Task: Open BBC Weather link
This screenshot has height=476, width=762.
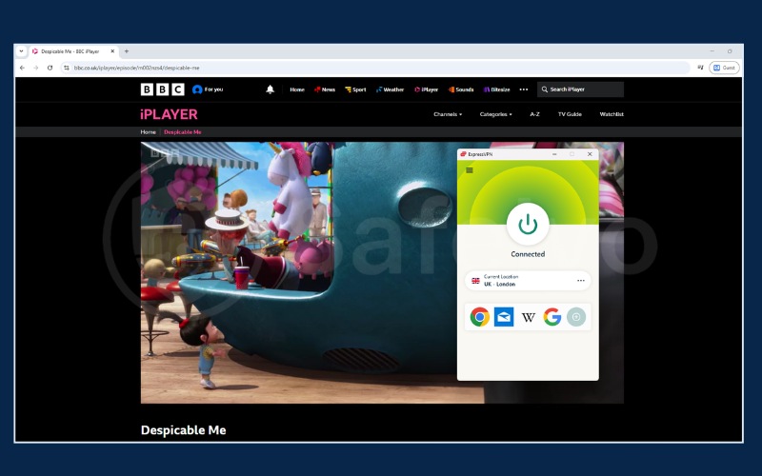Action: pyautogui.click(x=391, y=89)
